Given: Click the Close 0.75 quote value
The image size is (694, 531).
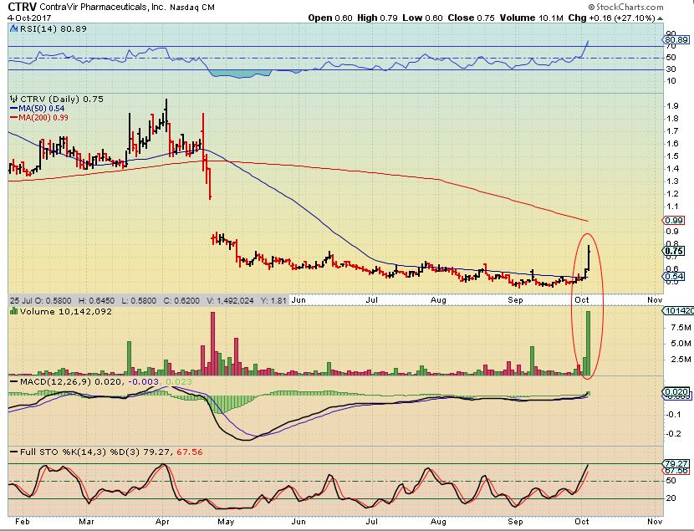Looking at the screenshot, I should (x=471, y=18).
